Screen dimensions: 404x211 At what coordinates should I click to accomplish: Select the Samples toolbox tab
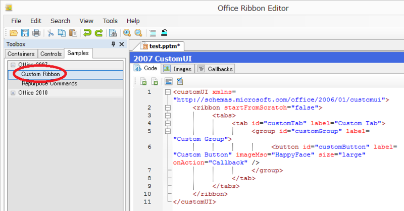point(78,53)
